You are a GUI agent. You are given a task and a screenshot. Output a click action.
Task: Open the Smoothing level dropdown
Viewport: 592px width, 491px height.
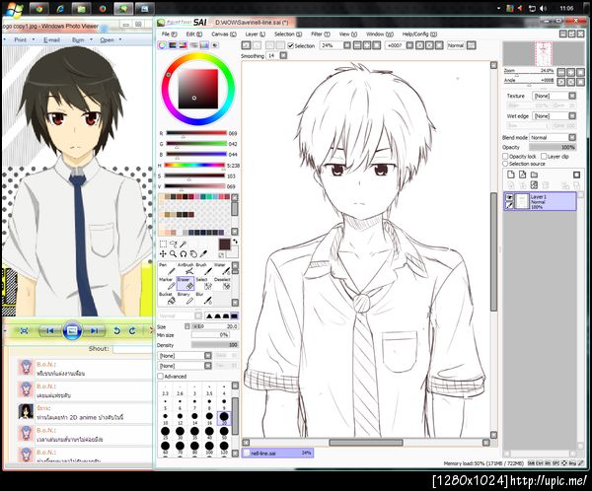(283, 55)
